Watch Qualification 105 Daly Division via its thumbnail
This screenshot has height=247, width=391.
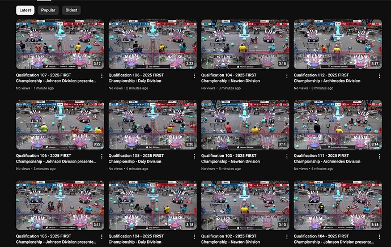(152, 125)
